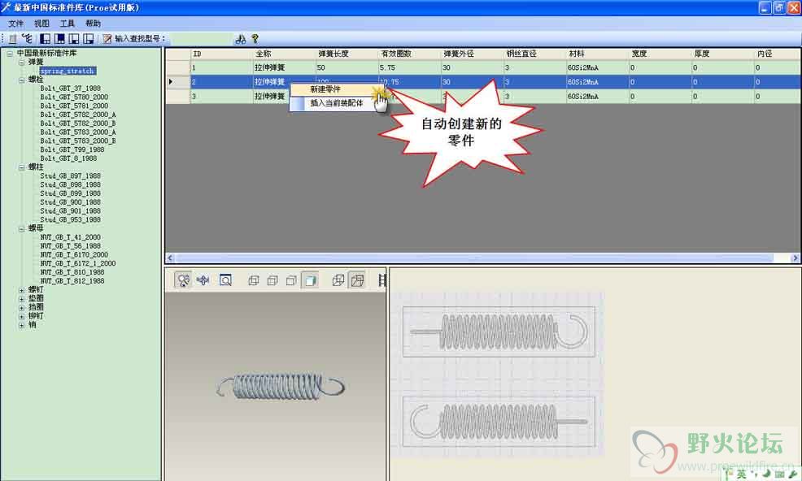Select Bolt_GBT_37_1988 in the tree
The image size is (802, 481).
pyautogui.click(x=71, y=89)
